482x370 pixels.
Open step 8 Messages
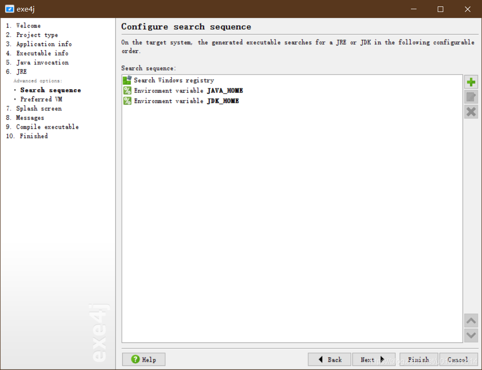point(25,118)
